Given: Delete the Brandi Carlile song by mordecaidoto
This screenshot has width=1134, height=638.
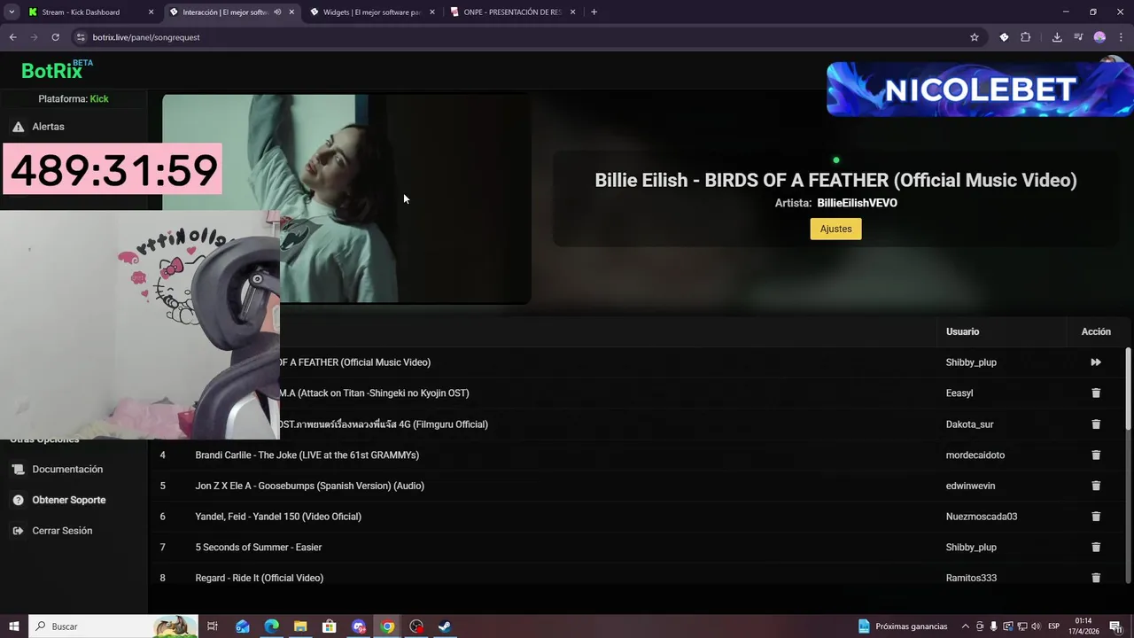Looking at the screenshot, I should click(x=1096, y=455).
